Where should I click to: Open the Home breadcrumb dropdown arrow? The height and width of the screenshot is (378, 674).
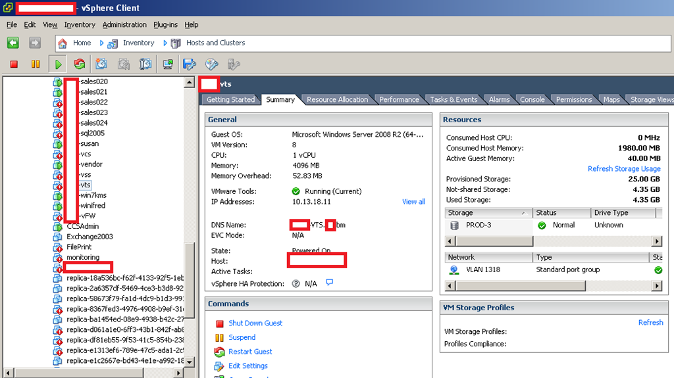tap(101, 43)
